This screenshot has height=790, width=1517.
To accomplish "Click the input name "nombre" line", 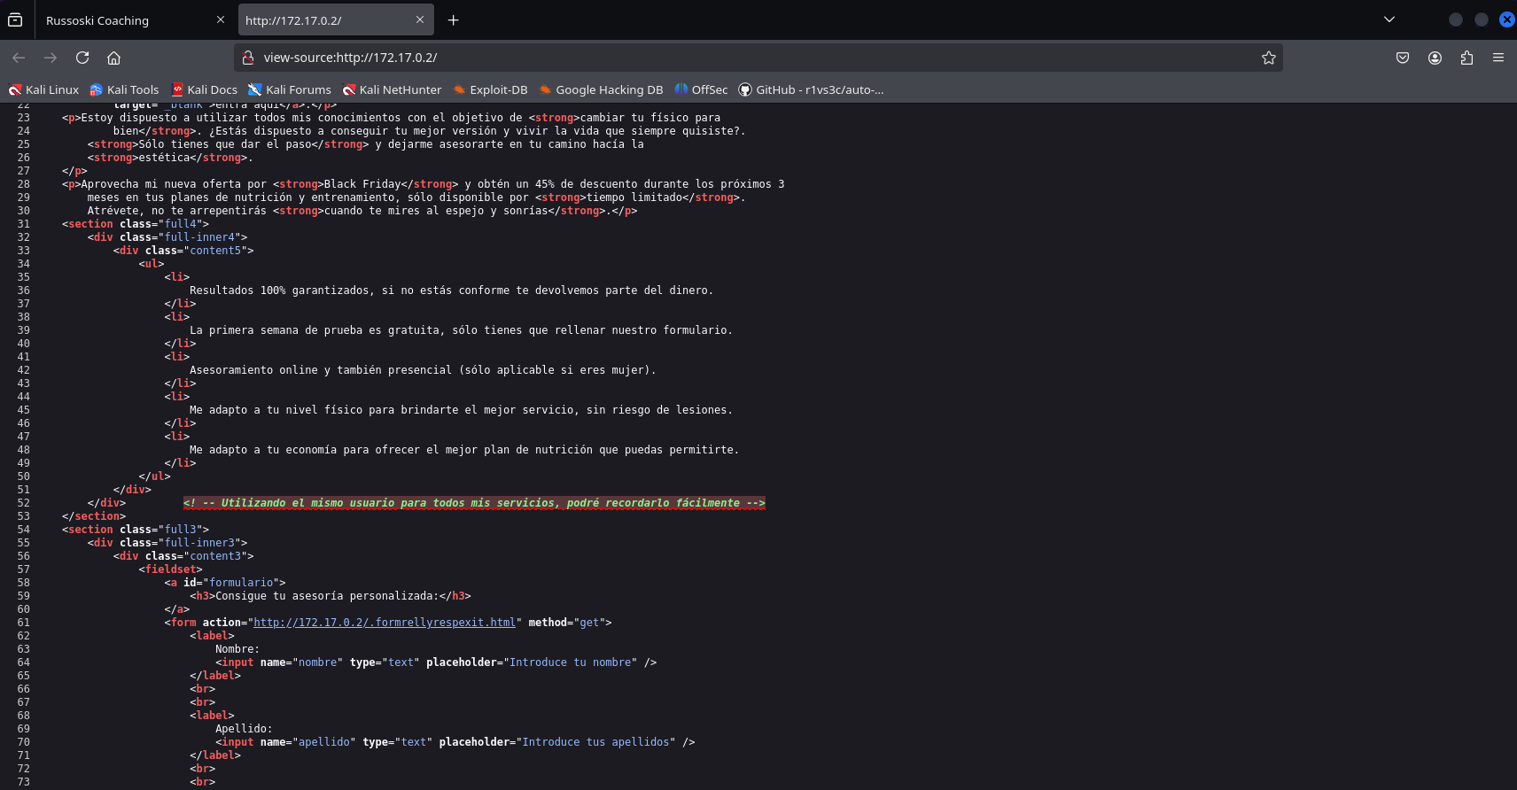I will (x=436, y=662).
